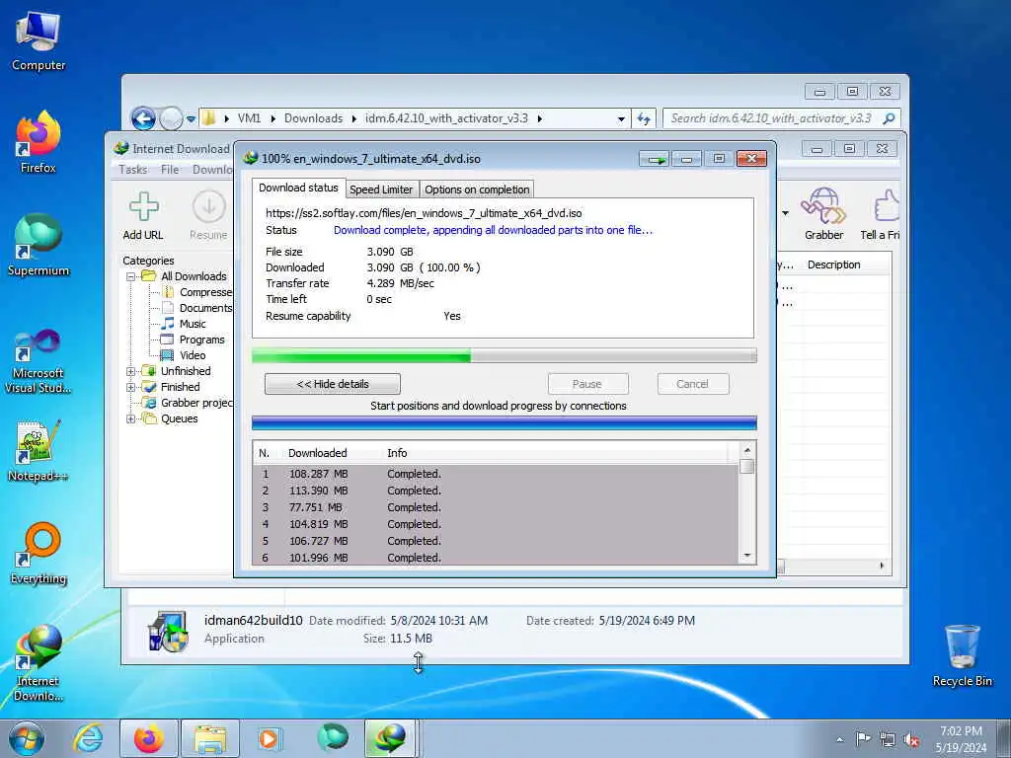Switch to Firefox on the taskbar

pyautogui.click(x=149, y=738)
